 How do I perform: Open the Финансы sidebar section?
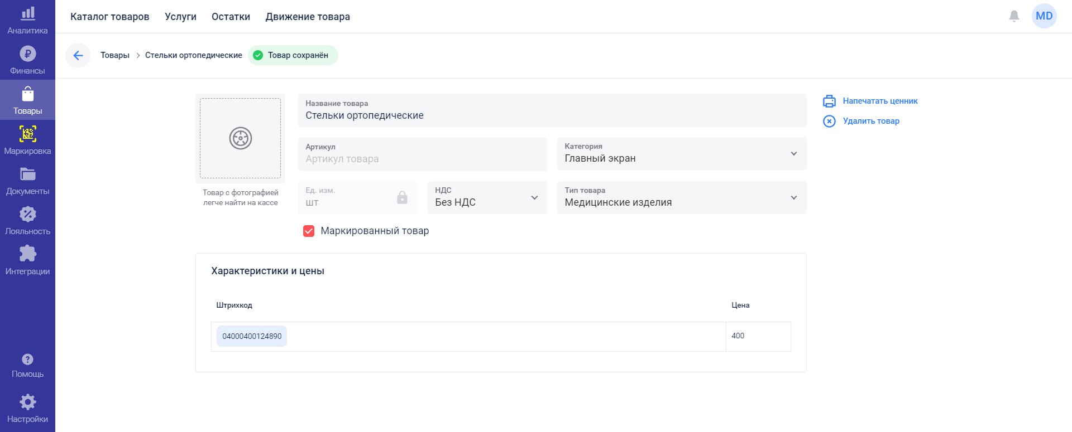click(27, 60)
